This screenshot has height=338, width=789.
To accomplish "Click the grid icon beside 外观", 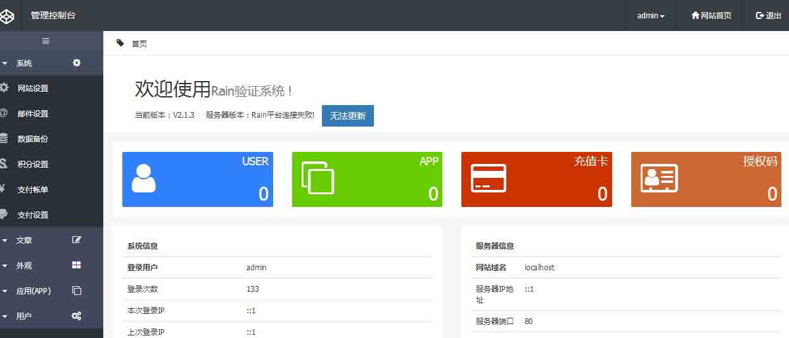I will (x=77, y=265).
